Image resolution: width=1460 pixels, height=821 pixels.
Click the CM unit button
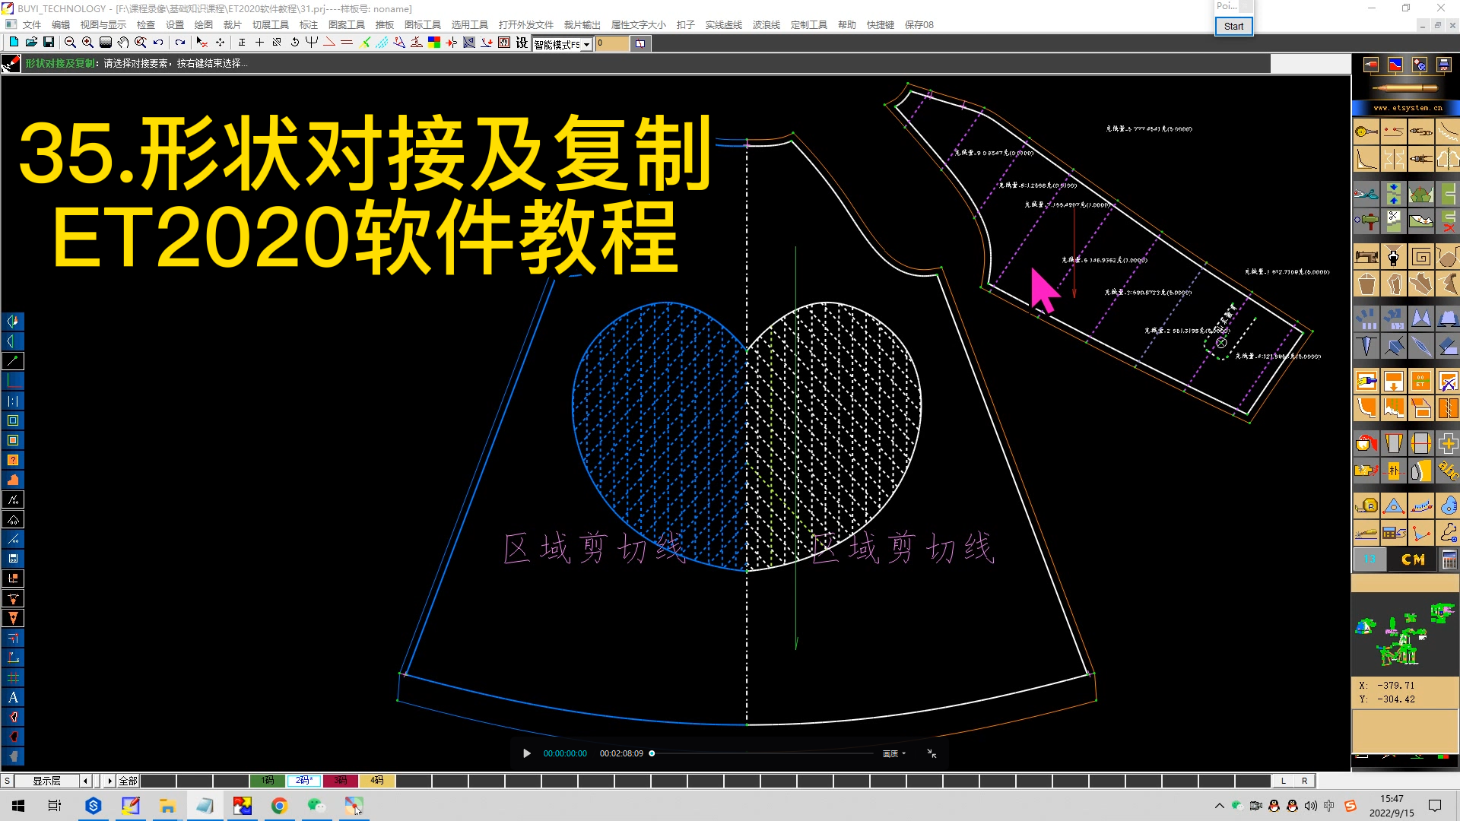click(x=1413, y=559)
